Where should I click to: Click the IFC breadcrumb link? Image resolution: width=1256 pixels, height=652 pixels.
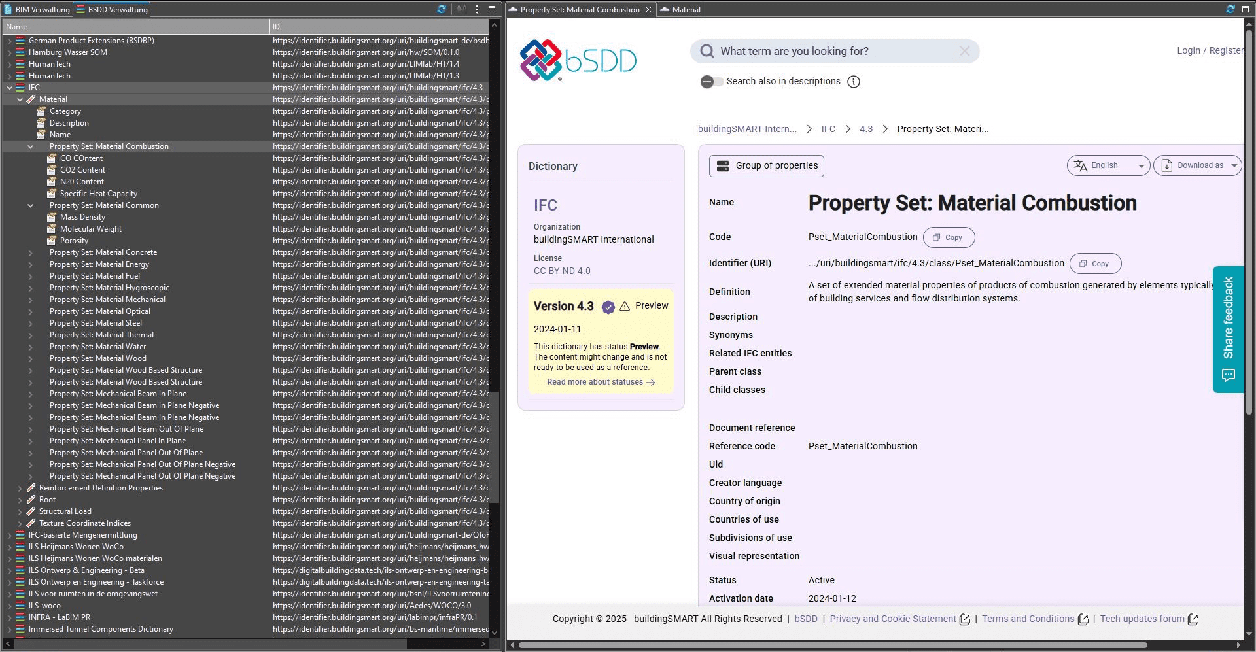[x=828, y=129]
